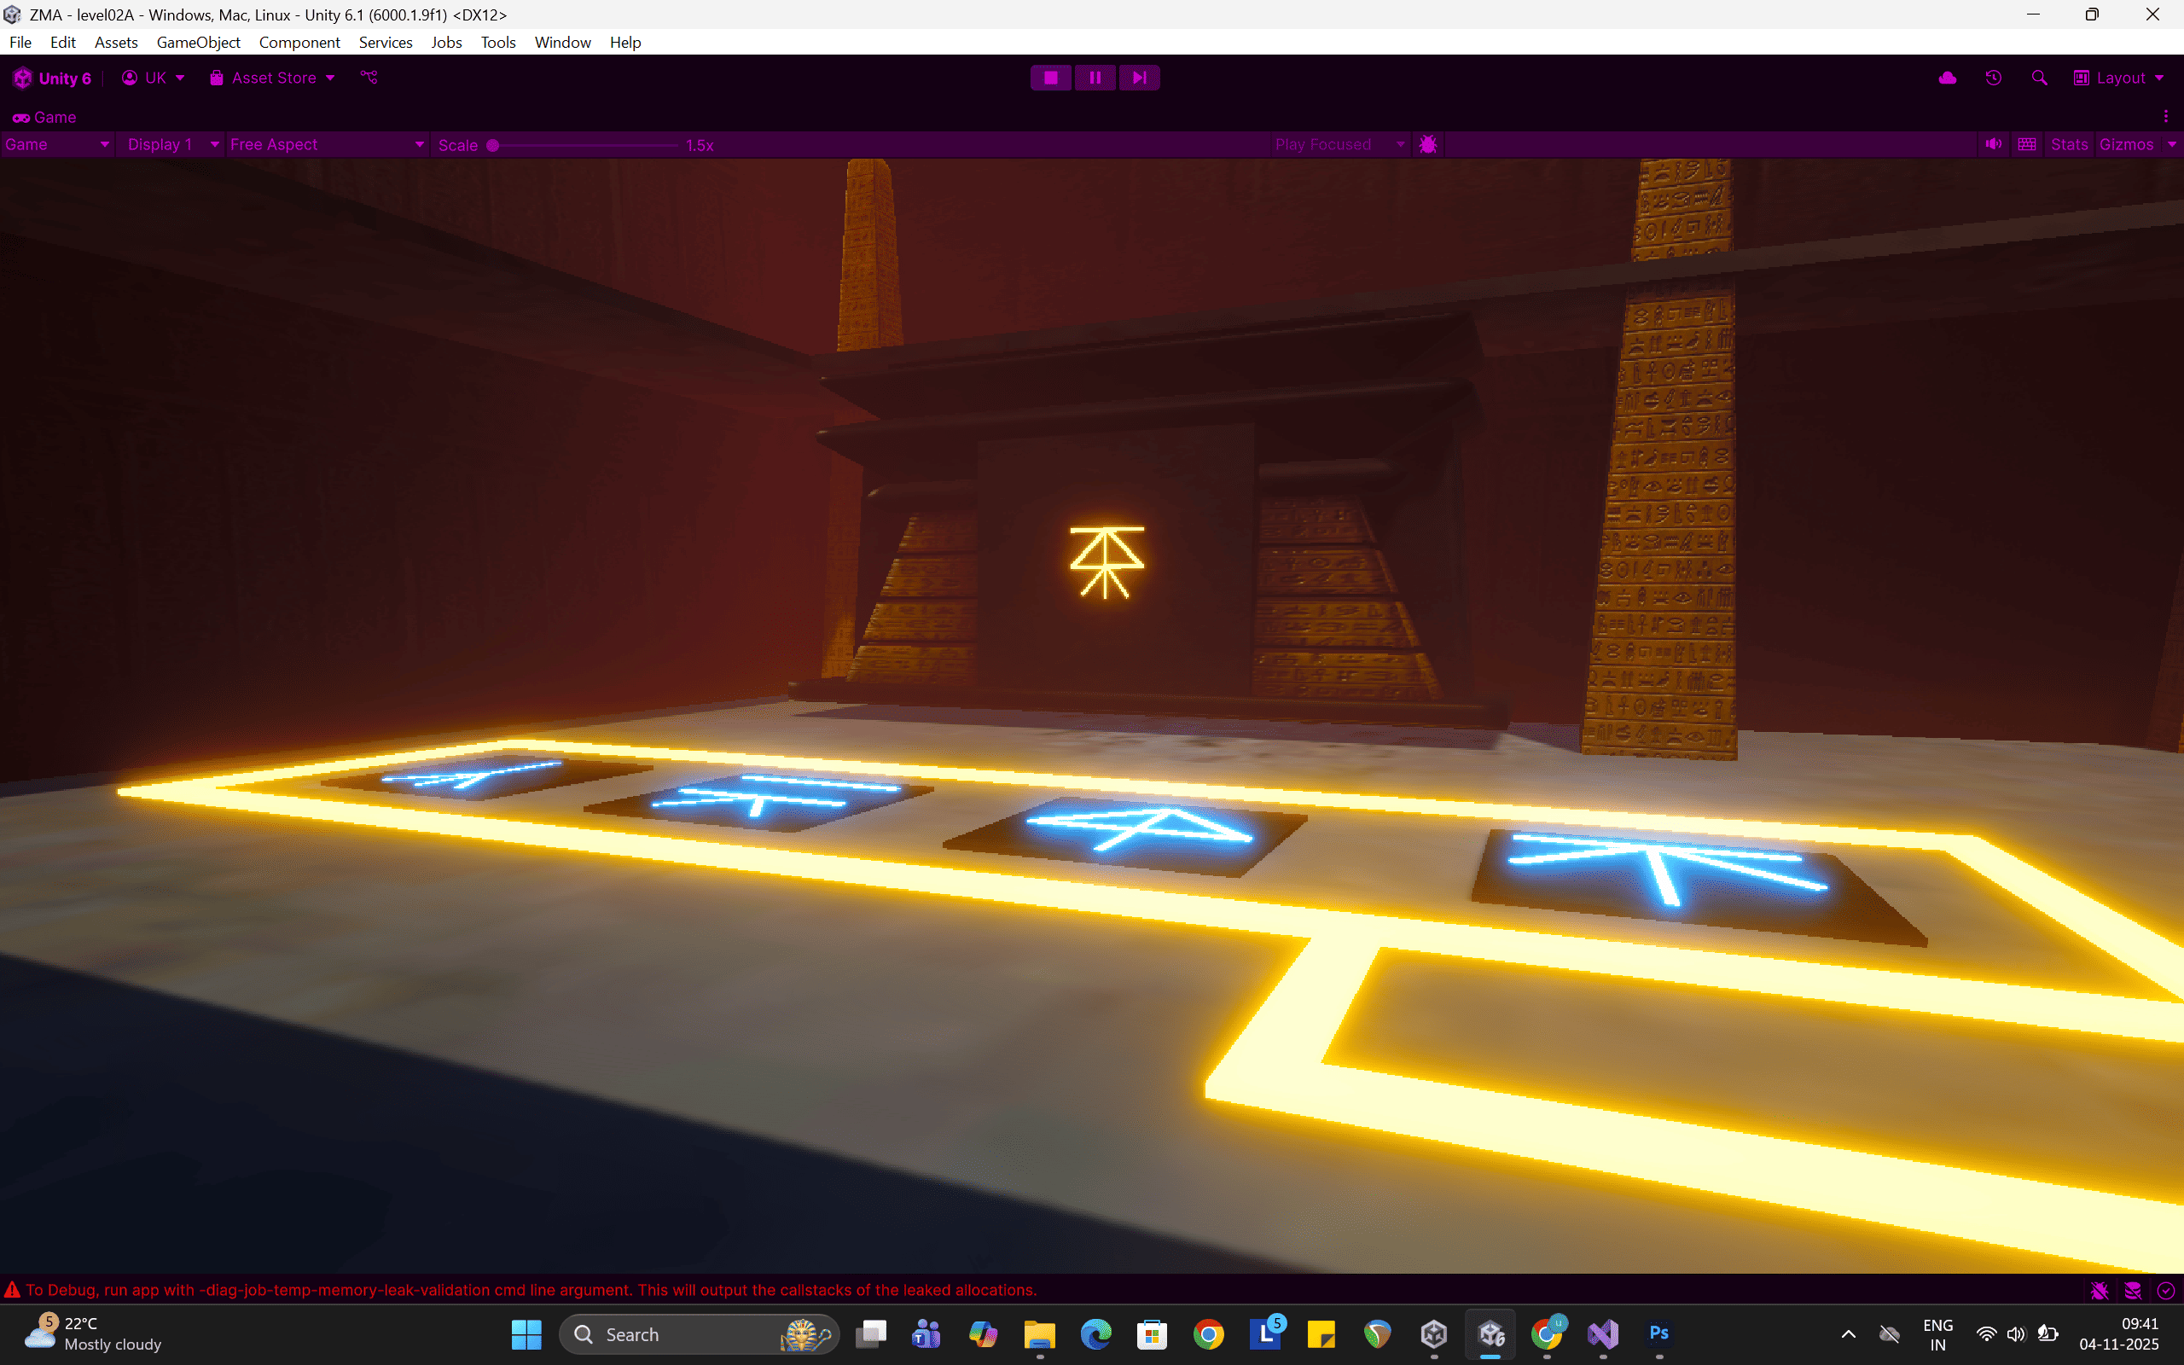Toggle the Stats overlay
The height and width of the screenshot is (1365, 2184).
pyautogui.click(x=2069, y=144)
